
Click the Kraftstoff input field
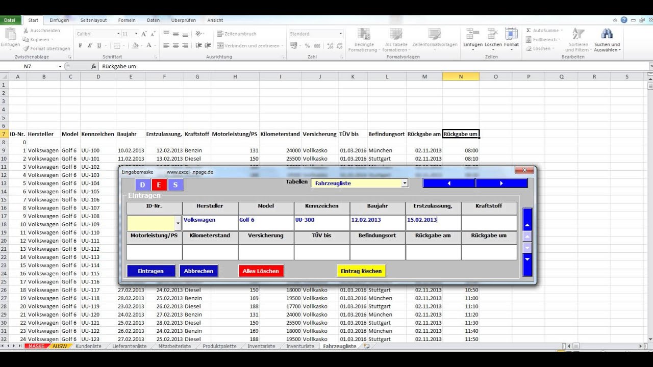click(489, 223)
